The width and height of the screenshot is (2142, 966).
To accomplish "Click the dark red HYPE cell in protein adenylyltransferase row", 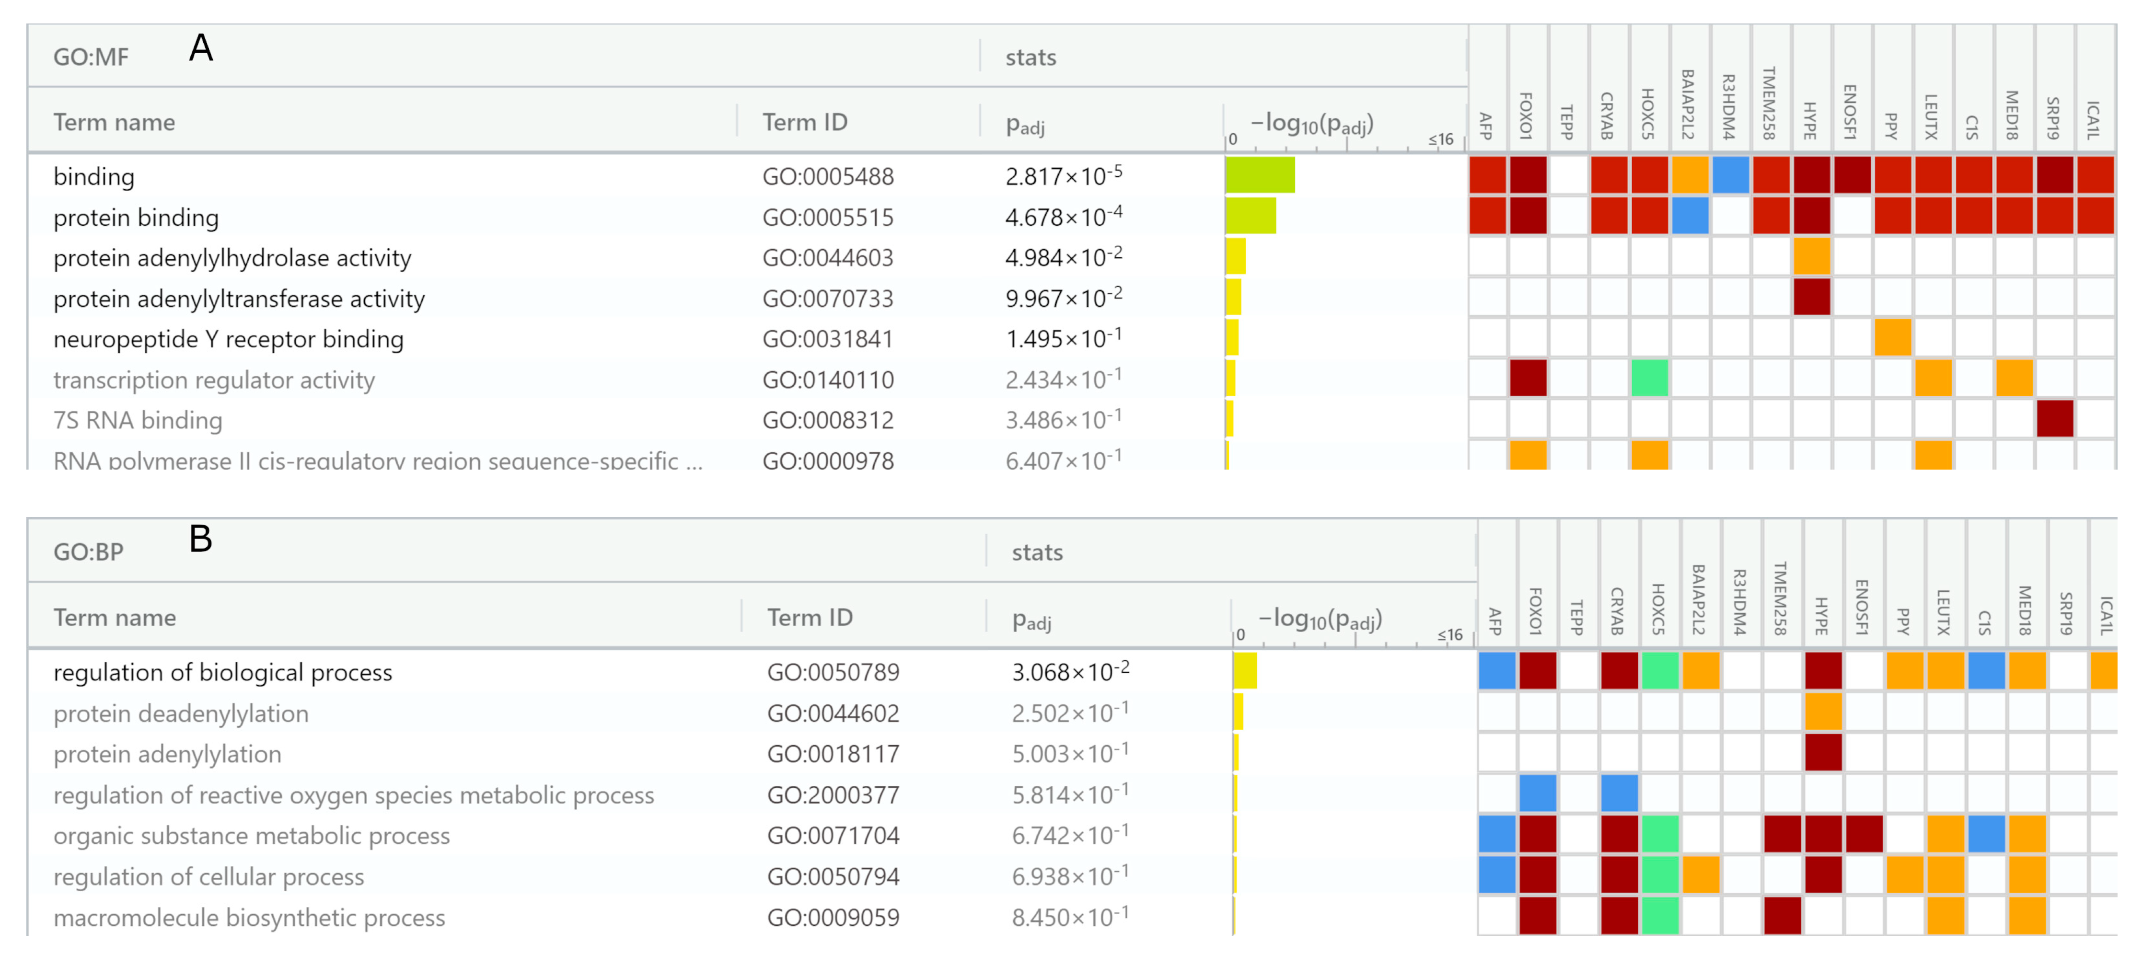I will point(1812,297).
